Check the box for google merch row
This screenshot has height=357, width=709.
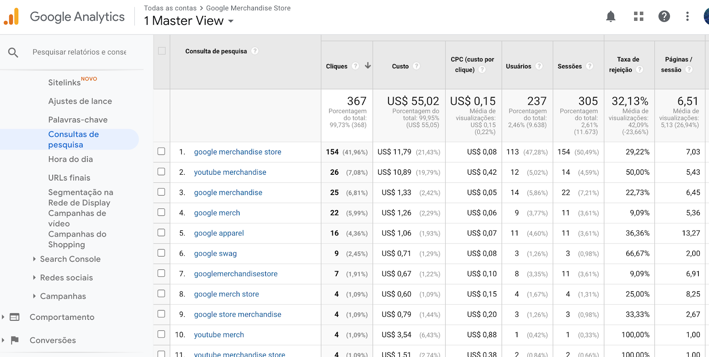(161, 212)
